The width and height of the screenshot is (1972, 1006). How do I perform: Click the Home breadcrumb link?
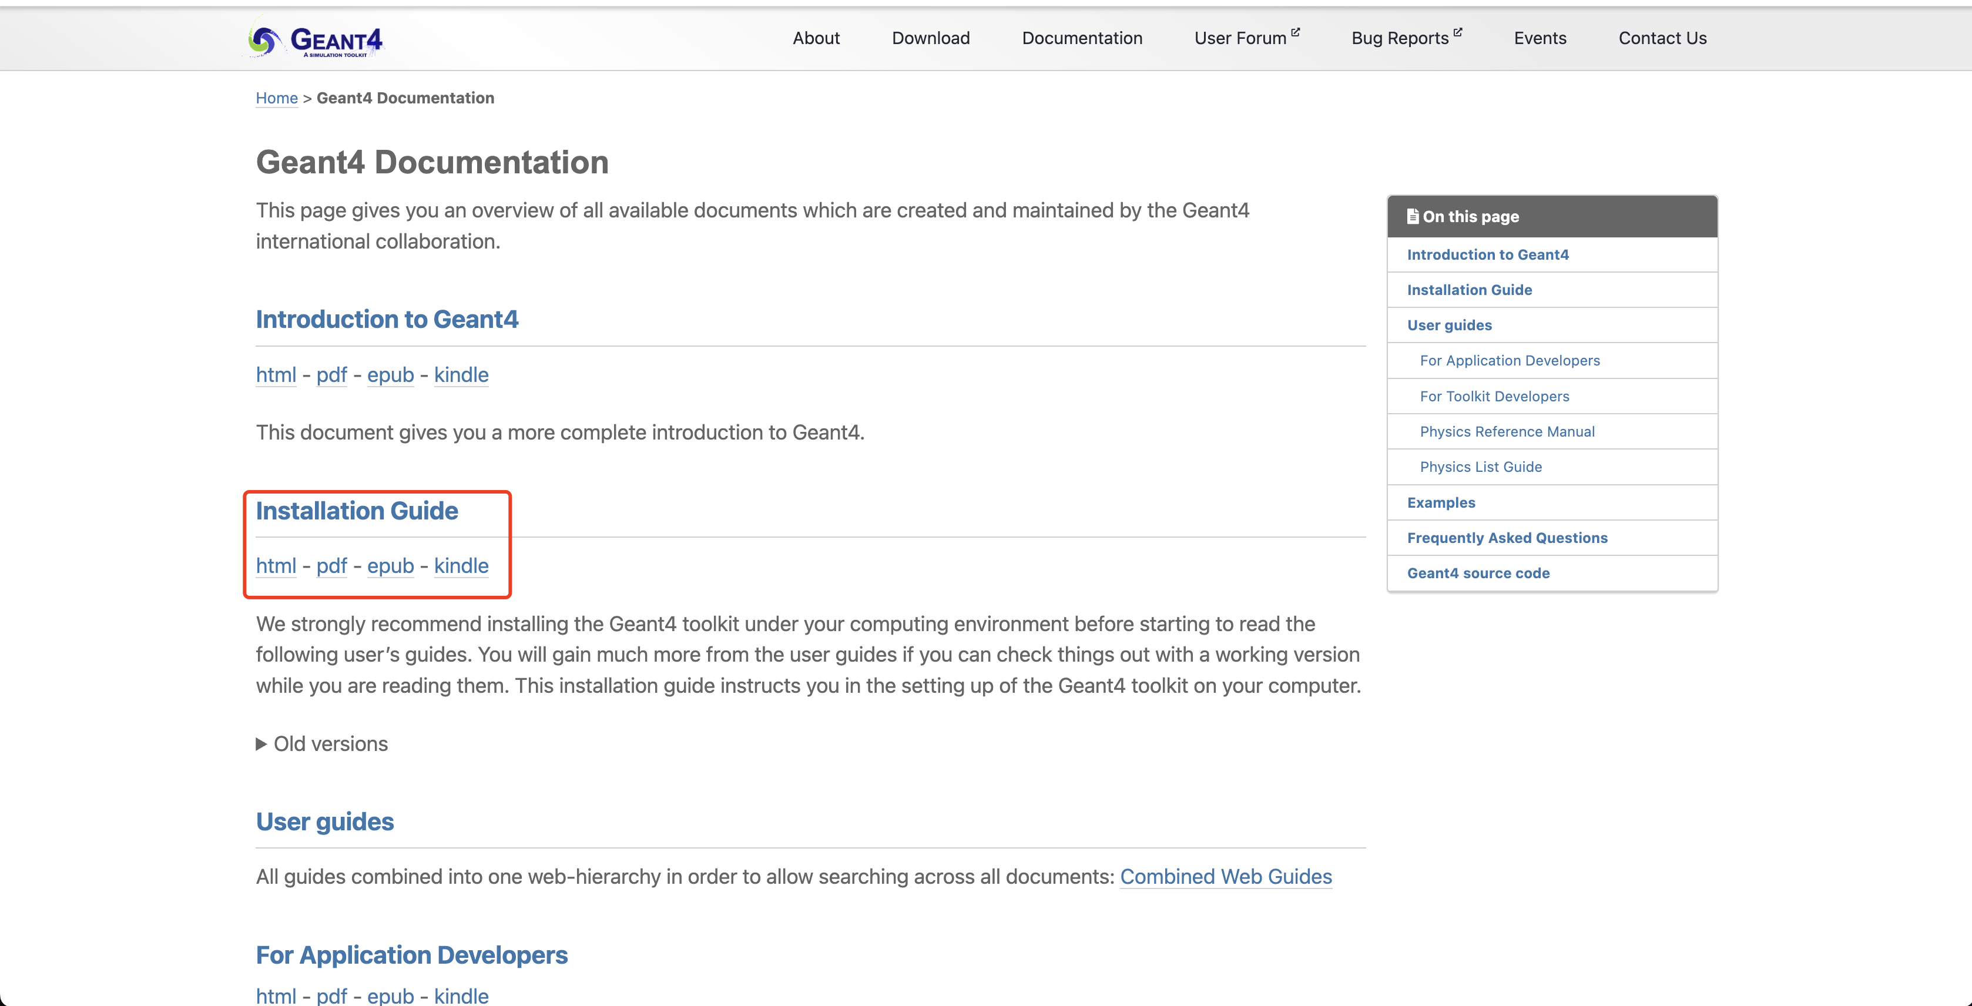click(276, 98)
